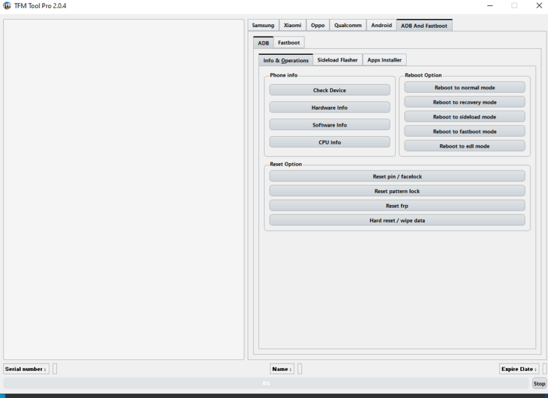Click the Name label
The width and height of the screenshot is (548, 398).
tap(281, 369)
